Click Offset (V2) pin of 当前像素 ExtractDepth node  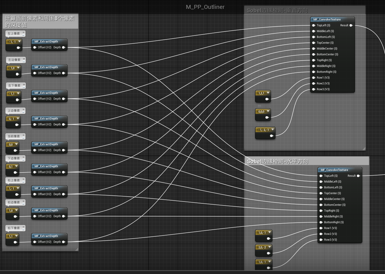[35, 150]
